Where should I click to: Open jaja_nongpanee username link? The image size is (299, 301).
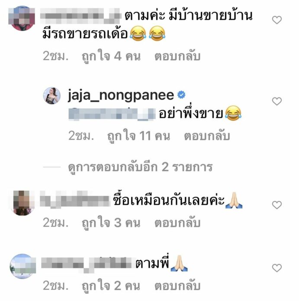121,95
